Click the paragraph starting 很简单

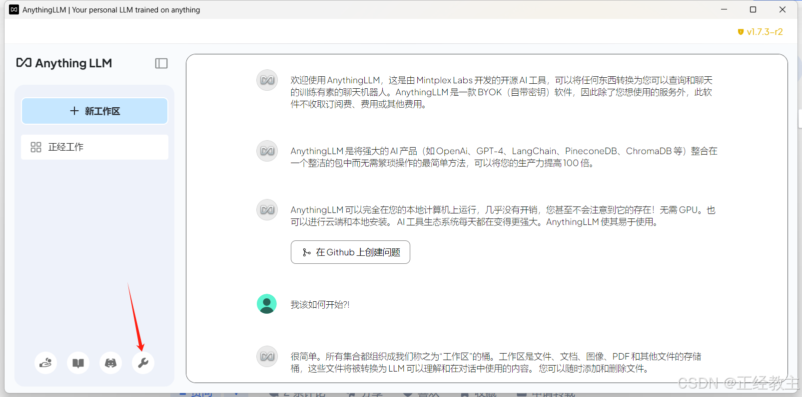496,363
